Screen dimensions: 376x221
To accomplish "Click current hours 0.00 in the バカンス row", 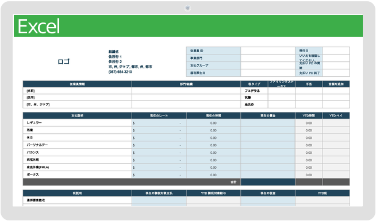I will (213, 153).
